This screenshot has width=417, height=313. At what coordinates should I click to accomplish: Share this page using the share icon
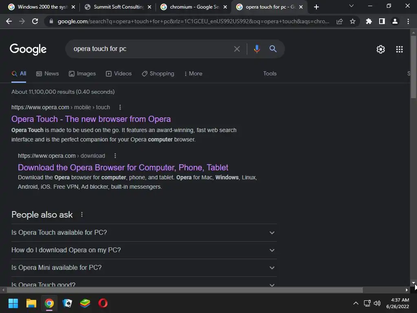[x=340, y=21]
